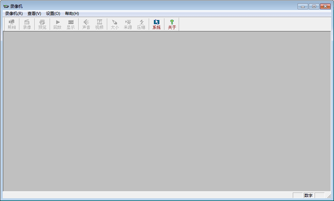Click the 照相 (snapshot) camera icon
The width and height of the screenshot is (334, 201).
point(12,22)
